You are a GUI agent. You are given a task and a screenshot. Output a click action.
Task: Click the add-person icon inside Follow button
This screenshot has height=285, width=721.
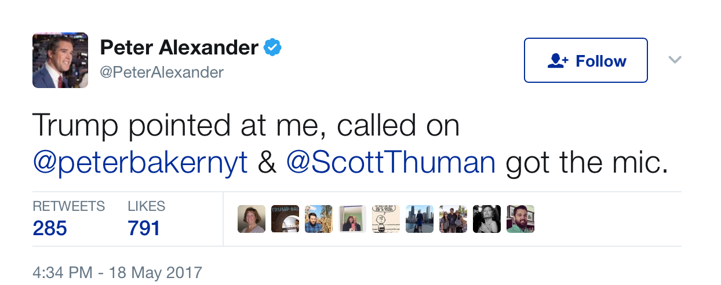point(558,61)
